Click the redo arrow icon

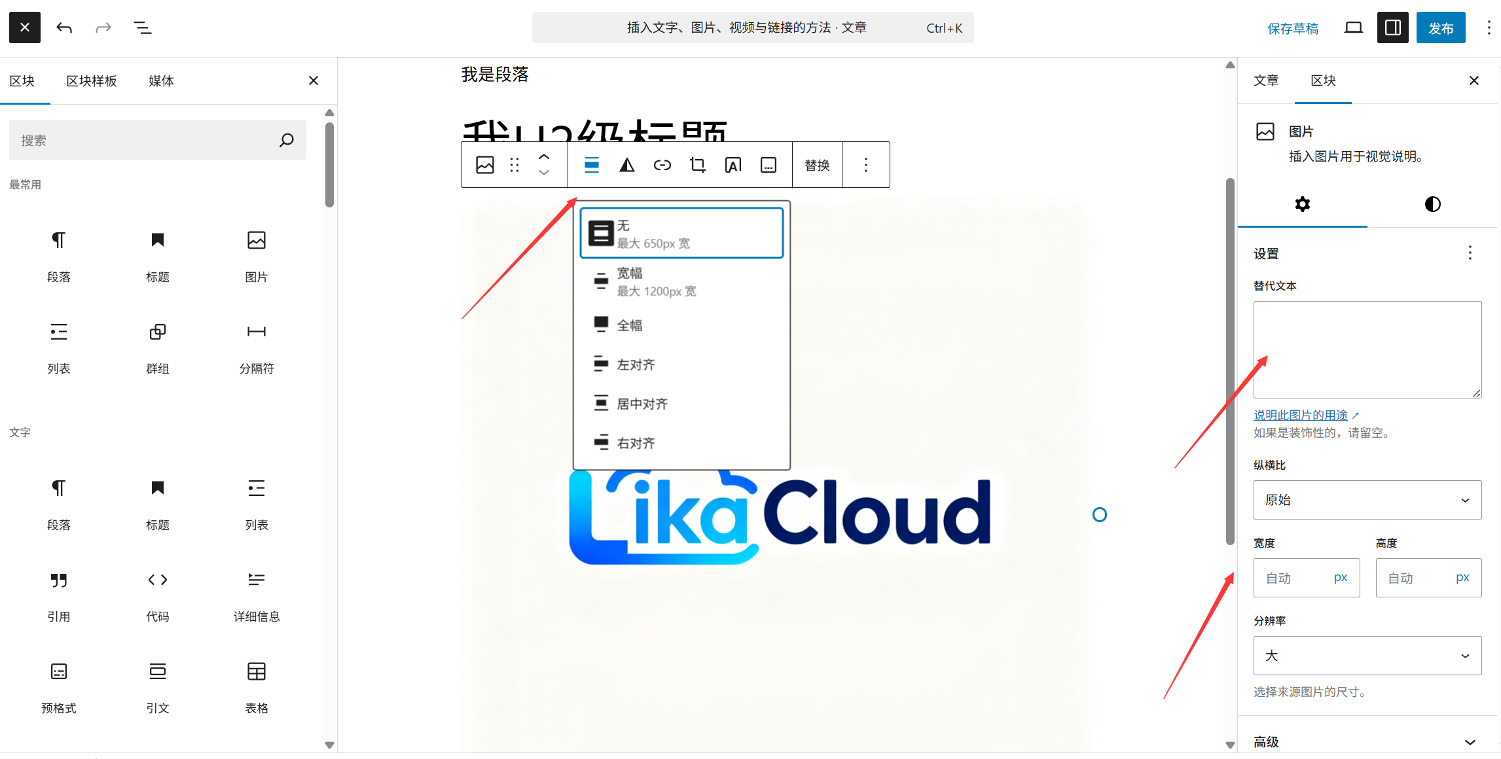pos(103,27)
